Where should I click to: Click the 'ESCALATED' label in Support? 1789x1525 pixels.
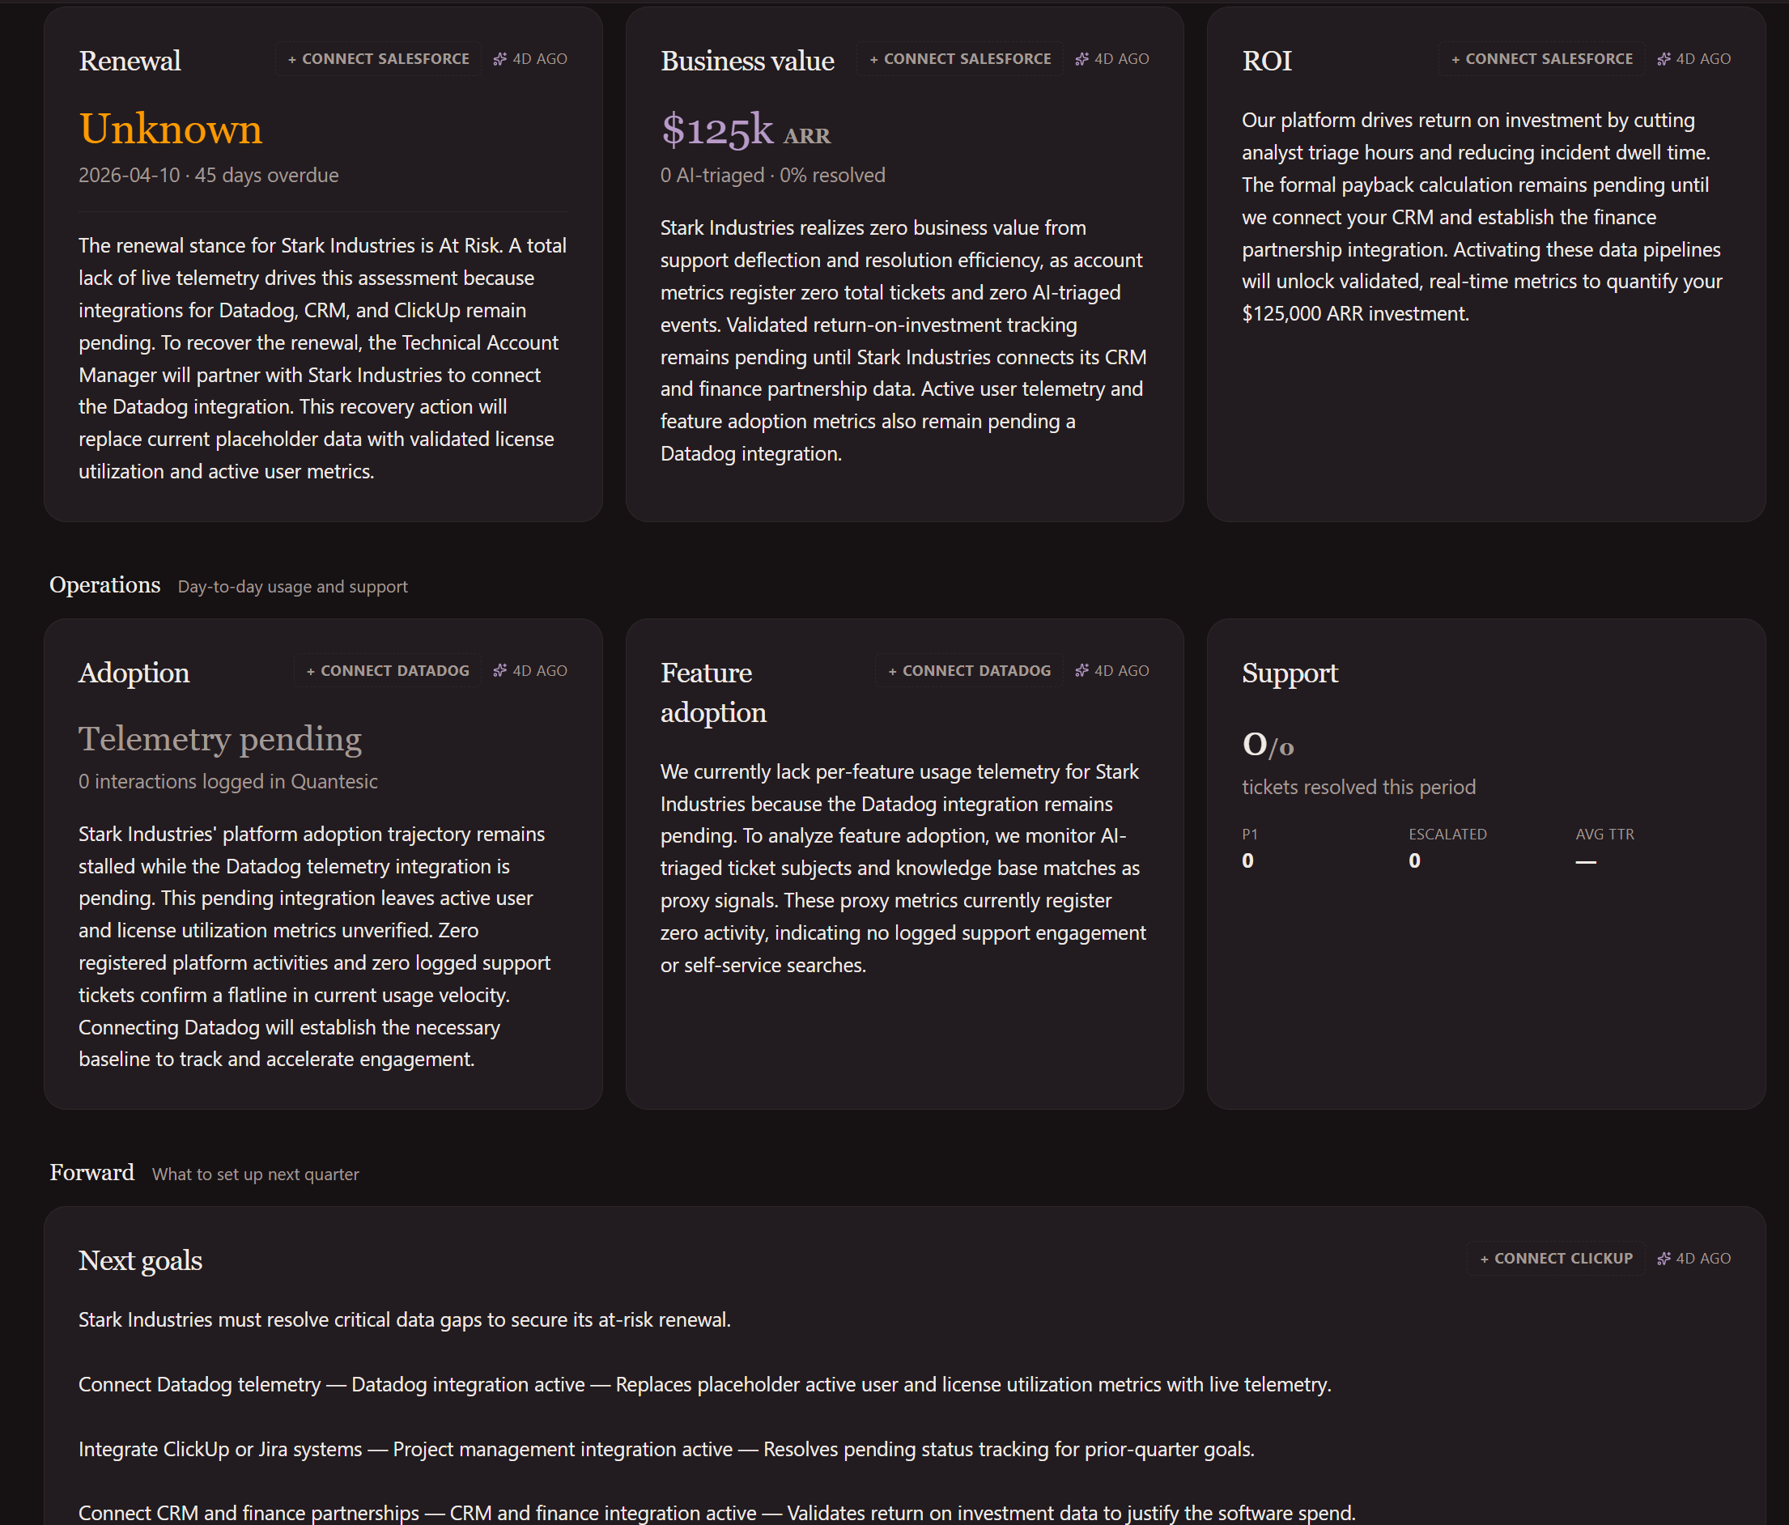coord(1448,835)
